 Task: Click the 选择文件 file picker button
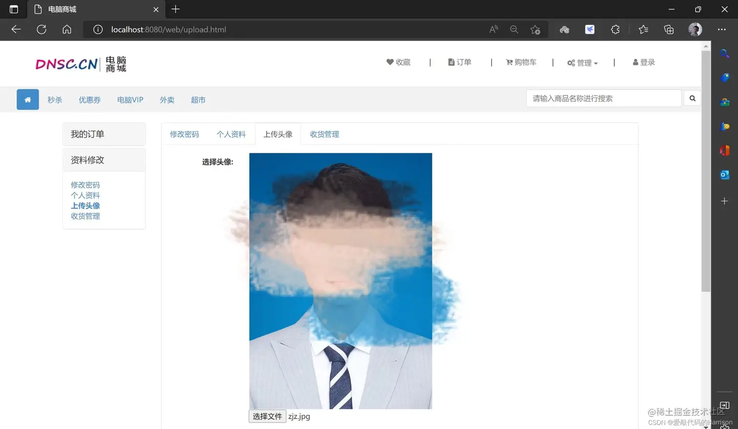point(266,416)
